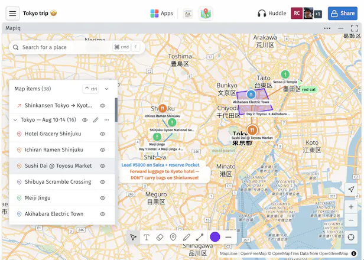Viewport: 364px width, 260px height.
Task: Zoom in on the map
Action: click(351, 207)
